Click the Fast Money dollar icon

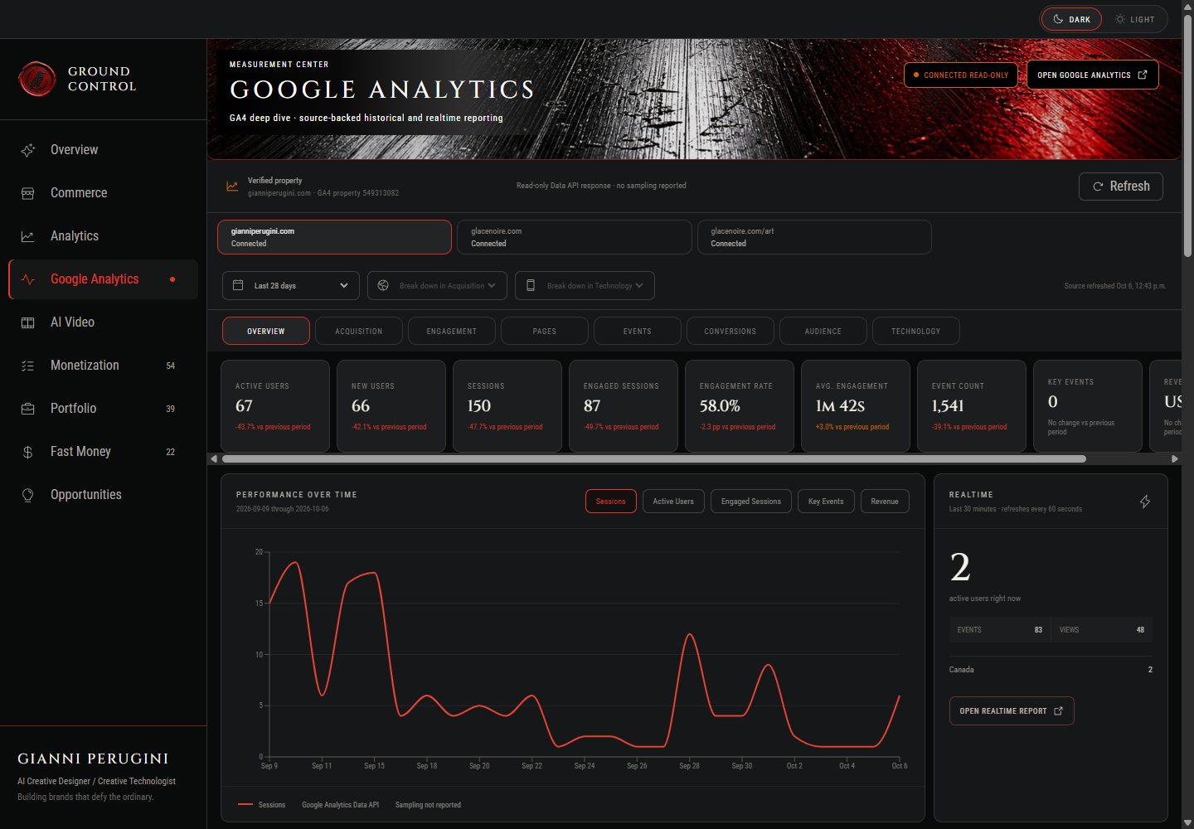point(27,452)
